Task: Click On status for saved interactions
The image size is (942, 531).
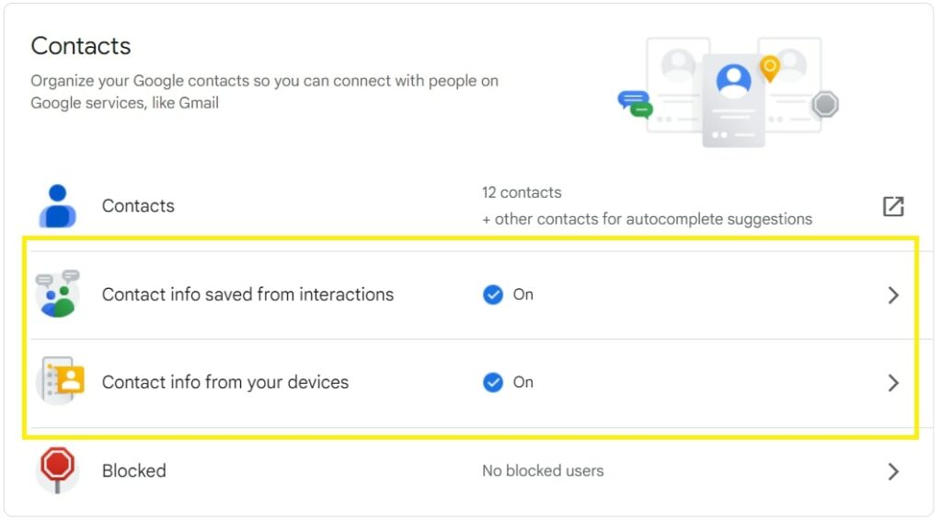Action: 523,294
